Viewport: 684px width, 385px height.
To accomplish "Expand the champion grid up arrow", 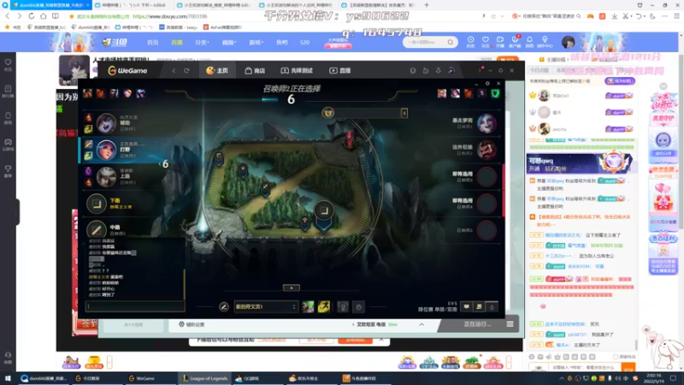I will point(292,287).
